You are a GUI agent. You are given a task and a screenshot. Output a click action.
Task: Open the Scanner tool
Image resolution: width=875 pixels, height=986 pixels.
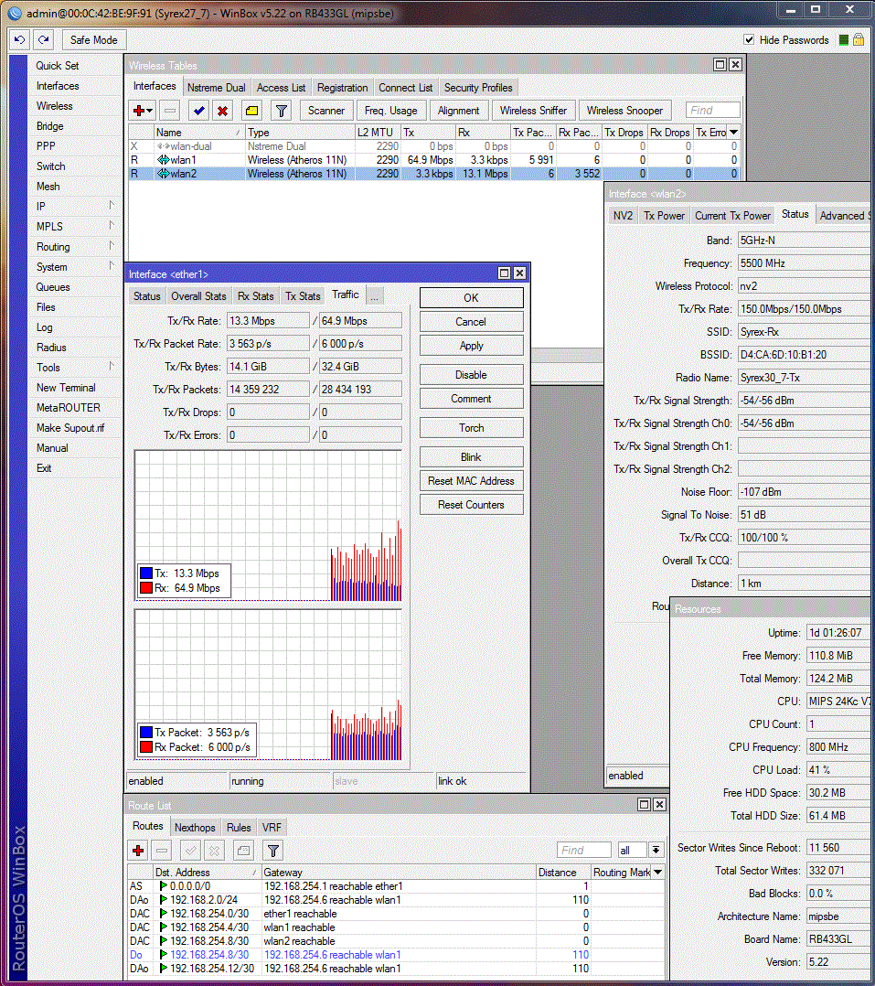coord(326,111)
